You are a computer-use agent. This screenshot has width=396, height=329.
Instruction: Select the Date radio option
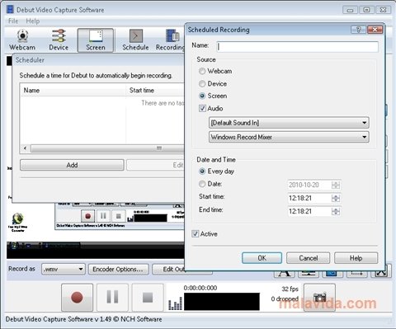202,184
